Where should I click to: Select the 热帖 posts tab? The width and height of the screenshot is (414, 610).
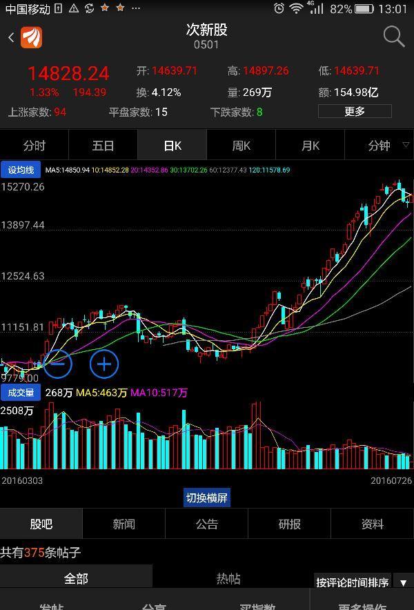[228, 578]
